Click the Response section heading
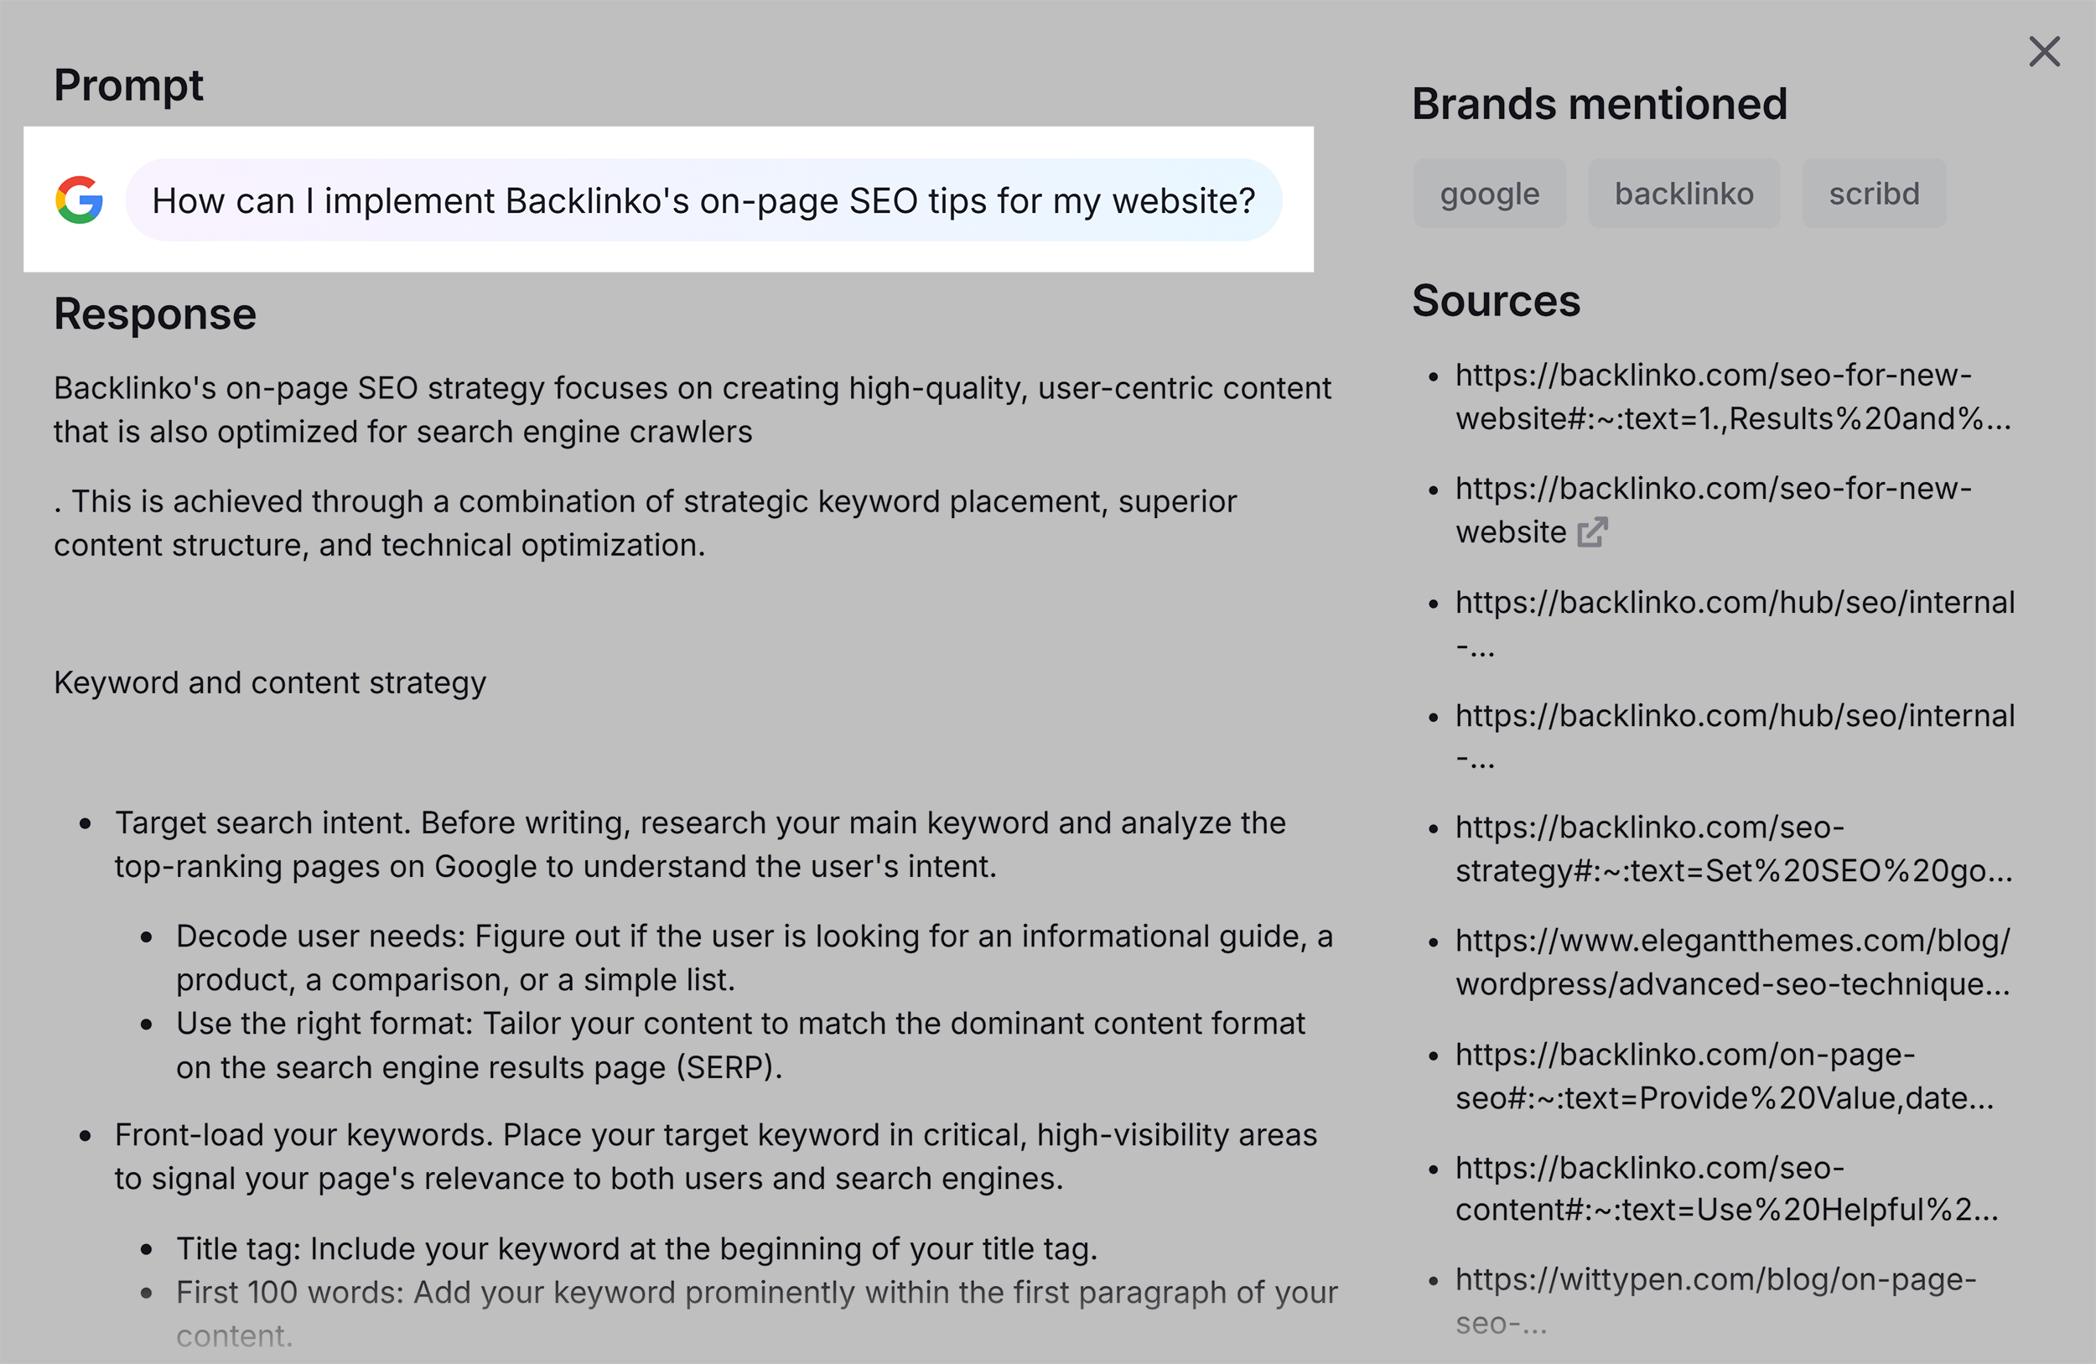The width and height of the screenshot is (2096, 1364). (x=155, y=314)
